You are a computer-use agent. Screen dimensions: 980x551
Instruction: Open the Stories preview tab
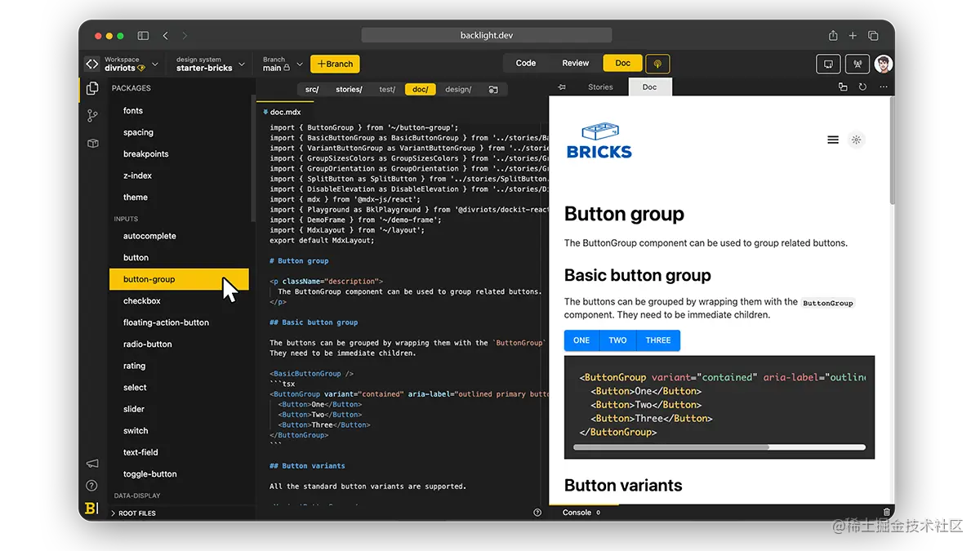click(x=600, y=87)
